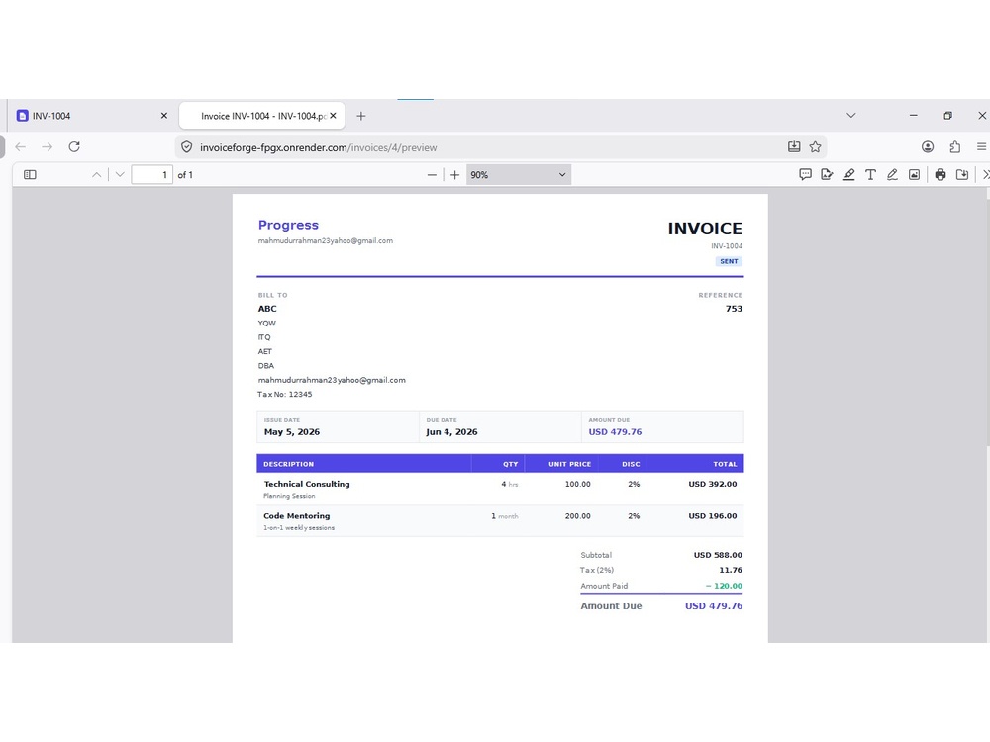Click the Code Mentoring line item
990x742 pixels.
[x=297, y=516]
